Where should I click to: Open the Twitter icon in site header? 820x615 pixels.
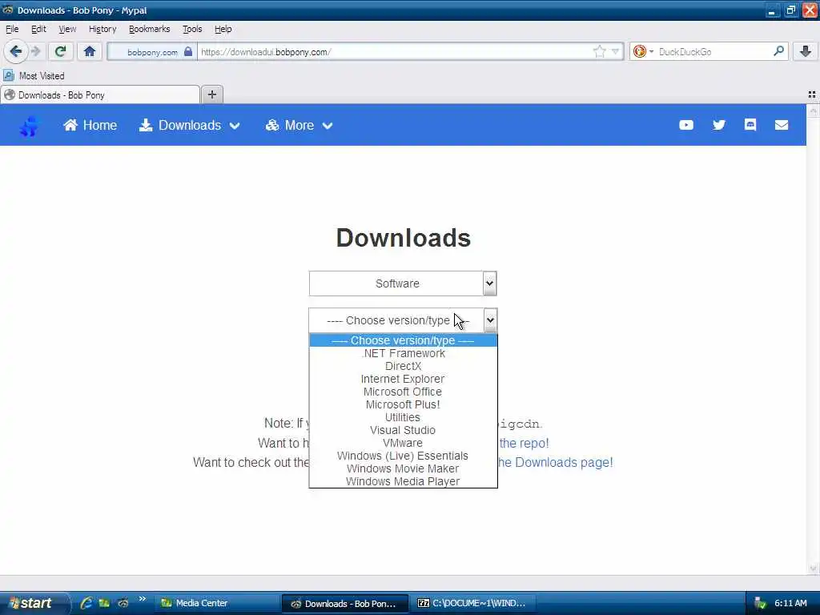click(719, 125)
